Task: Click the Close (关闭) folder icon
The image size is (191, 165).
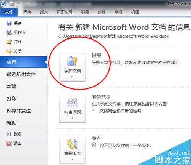Action: [9, 51]
